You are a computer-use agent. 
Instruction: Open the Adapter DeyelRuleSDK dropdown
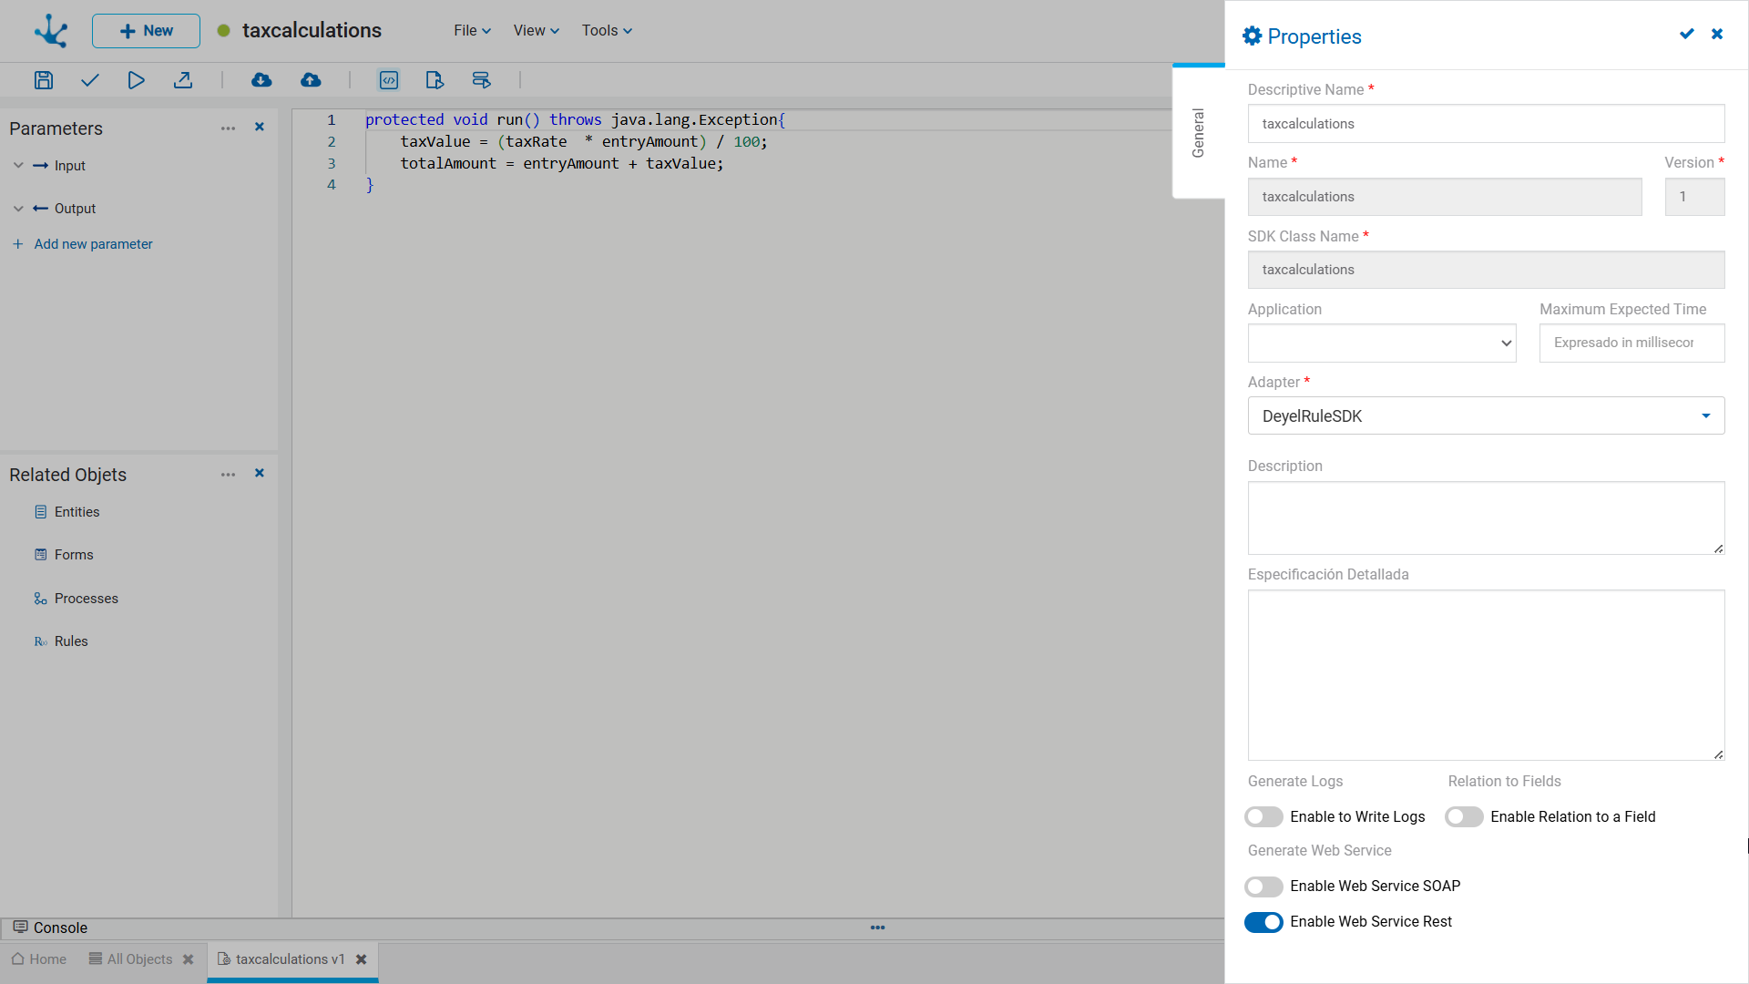tap(1486, 416)
